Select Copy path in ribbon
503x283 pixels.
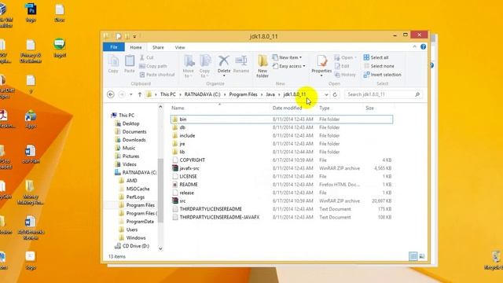pos(153,66)
